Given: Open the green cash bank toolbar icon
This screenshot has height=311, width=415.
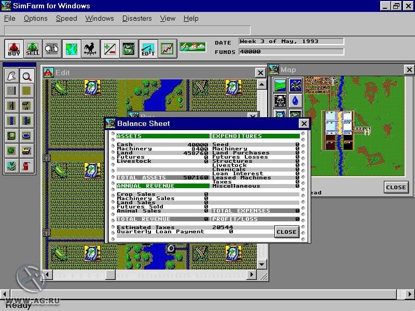Looking at the screenshot, I should coord(129,49).
